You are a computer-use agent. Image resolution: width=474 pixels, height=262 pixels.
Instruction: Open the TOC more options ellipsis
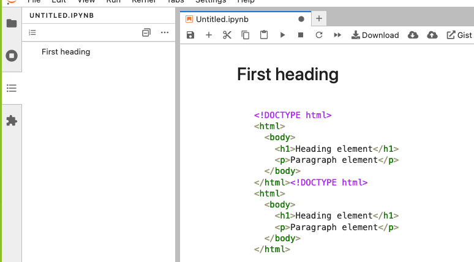[165, 32]
